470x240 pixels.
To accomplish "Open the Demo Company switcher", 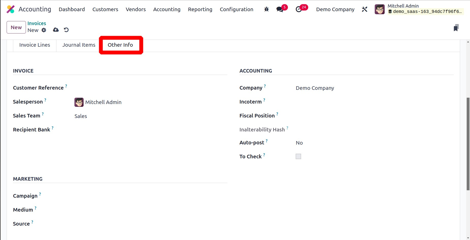I will (335, 9).
